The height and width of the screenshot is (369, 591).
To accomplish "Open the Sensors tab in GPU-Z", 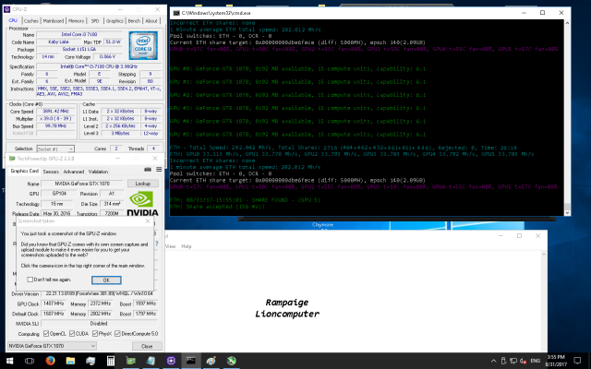I will (x=51, y=171).
